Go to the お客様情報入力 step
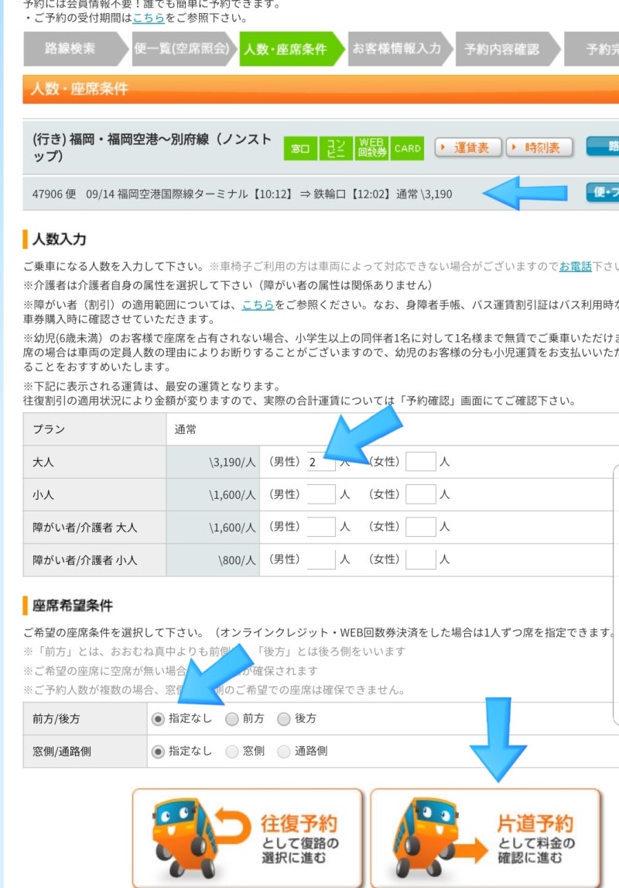The width and height of the screenshot is (619, 888). 400,50
